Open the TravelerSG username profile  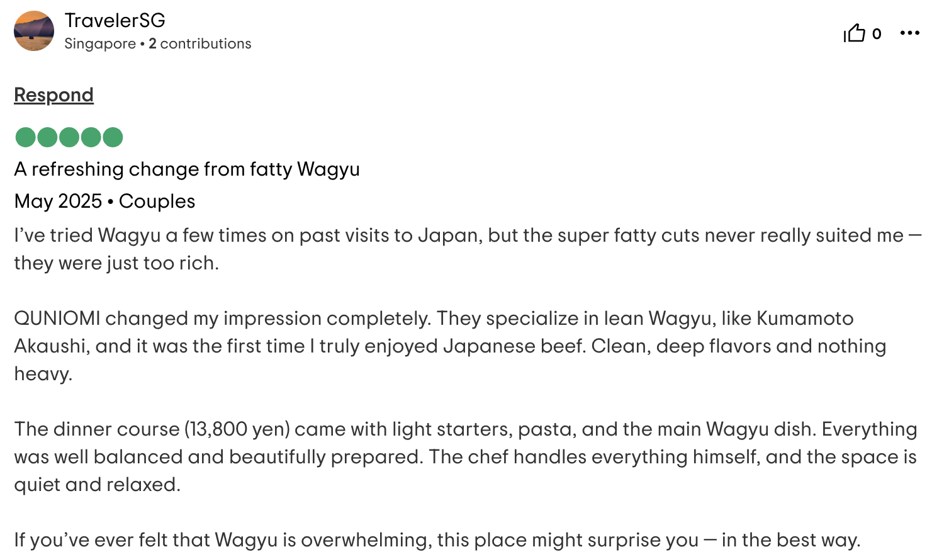click(x=115, y=20)
